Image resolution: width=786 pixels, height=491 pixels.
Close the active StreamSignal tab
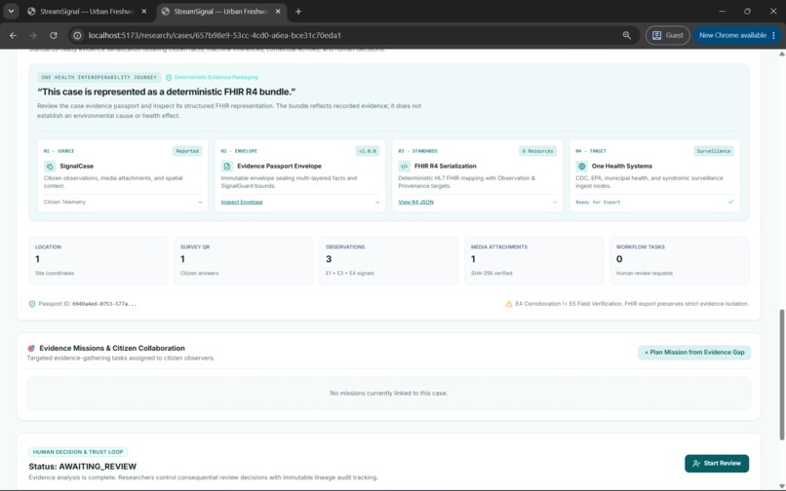pyautogui.click(x=278, y=12)
